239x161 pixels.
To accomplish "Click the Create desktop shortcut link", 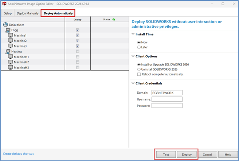I will click(x=18, y=153).
